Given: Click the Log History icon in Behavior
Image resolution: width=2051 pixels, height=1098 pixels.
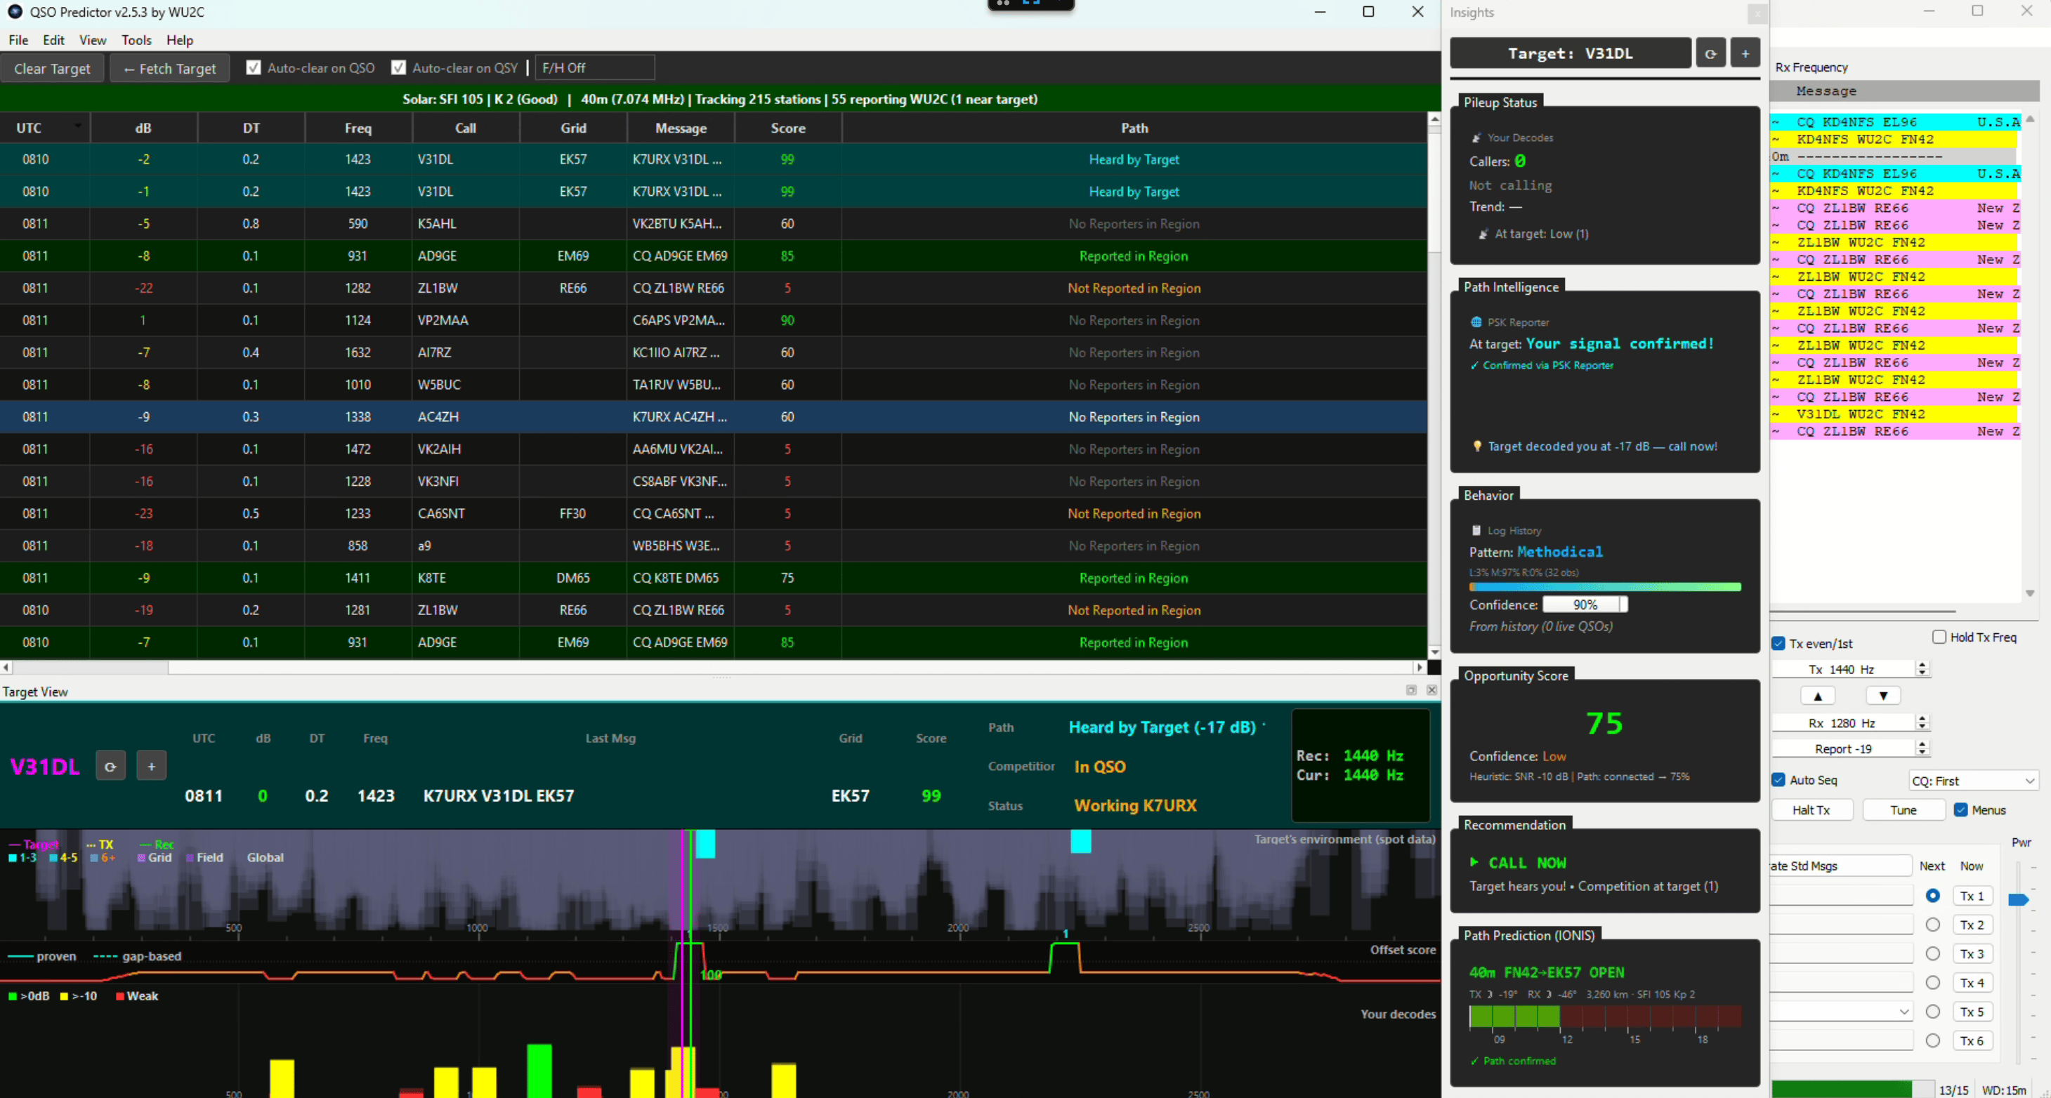Looking at the screenshot, I should point(1476,531).
